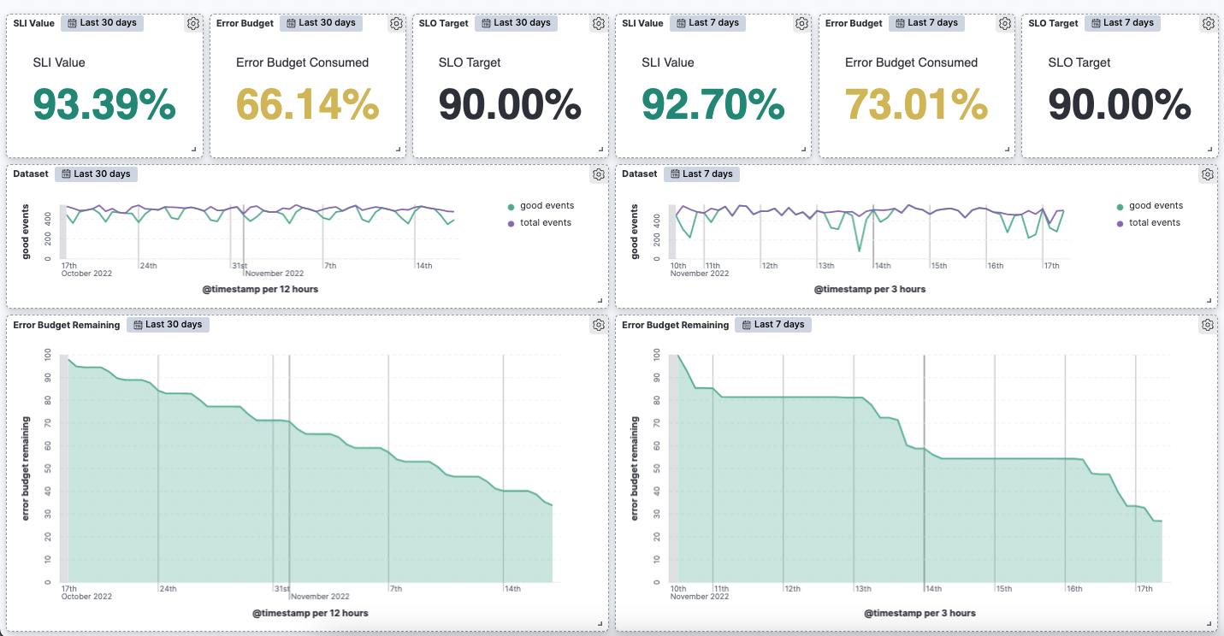Grab resize handle of Error Budget Remaining 7-day panel
Image resolution: width=1224 pixels, height=636 pixels.
1209,623
